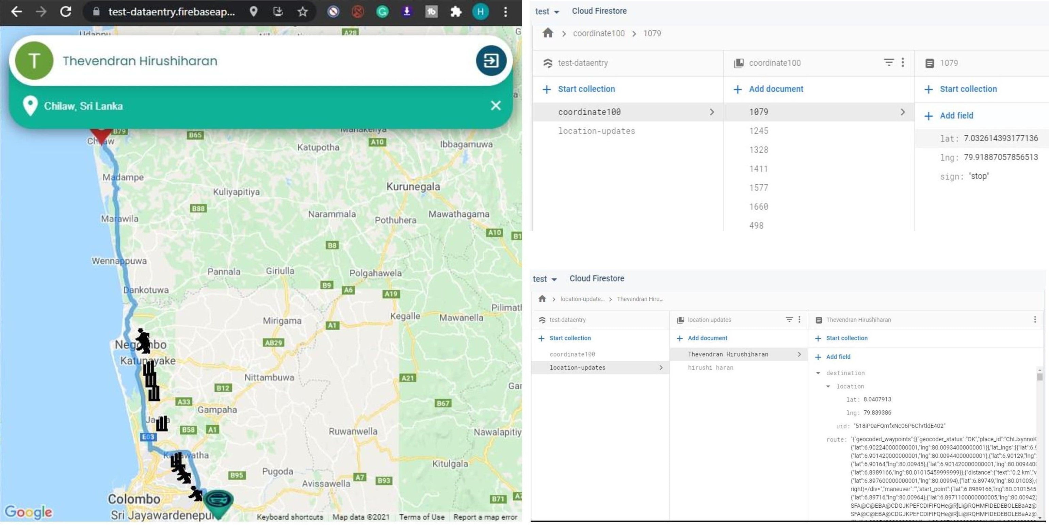Viewport: 1049px width, 525px height.
Task: Click the Firestore home icon above coordinate100
Action: click(x=548, y=33)
